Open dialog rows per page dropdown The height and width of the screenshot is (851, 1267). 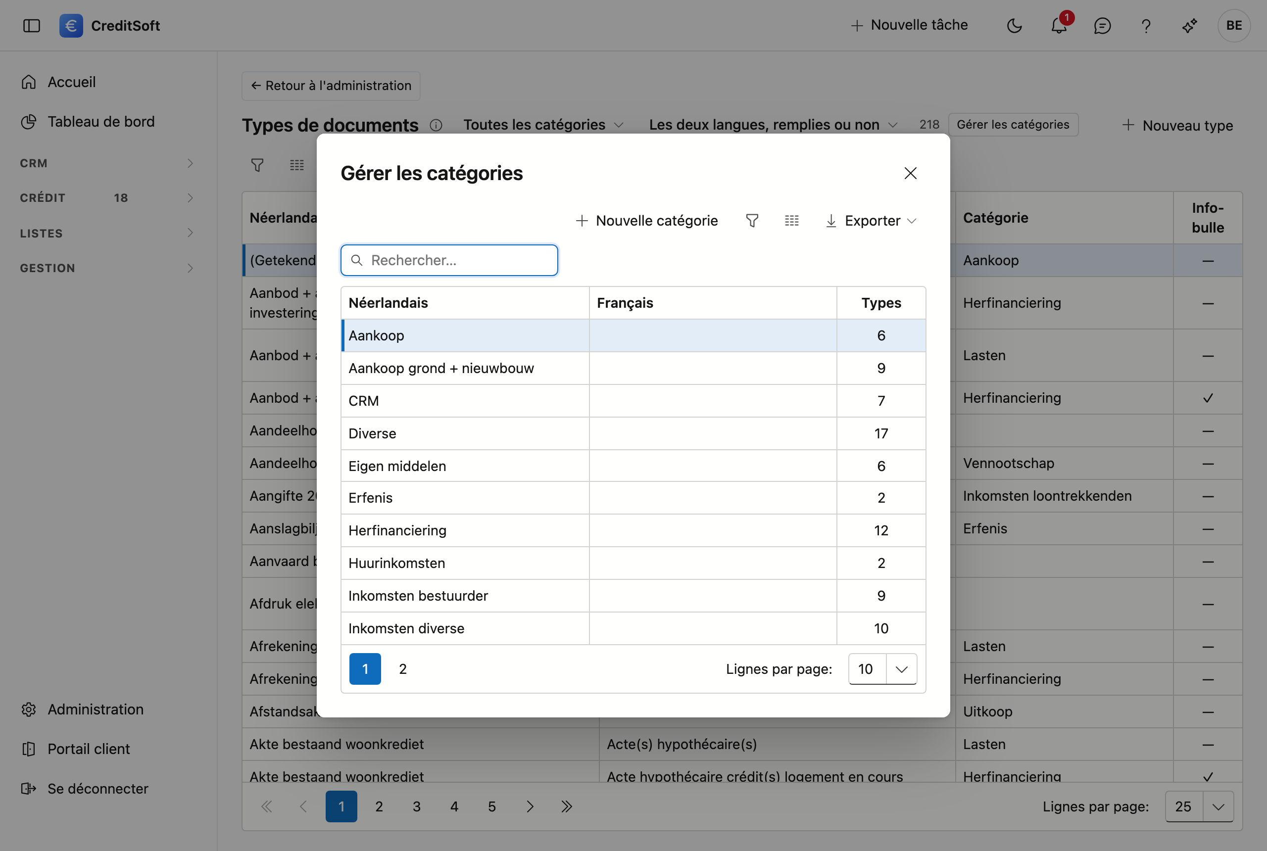click(x=882, y=668)
